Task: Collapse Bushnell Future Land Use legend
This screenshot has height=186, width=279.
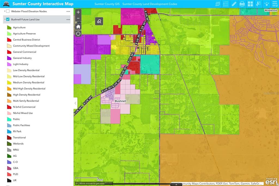Action: (5, 20)
